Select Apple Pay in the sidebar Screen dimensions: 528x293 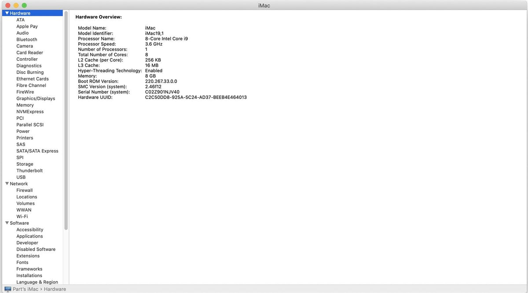click(x=27, y=26)
